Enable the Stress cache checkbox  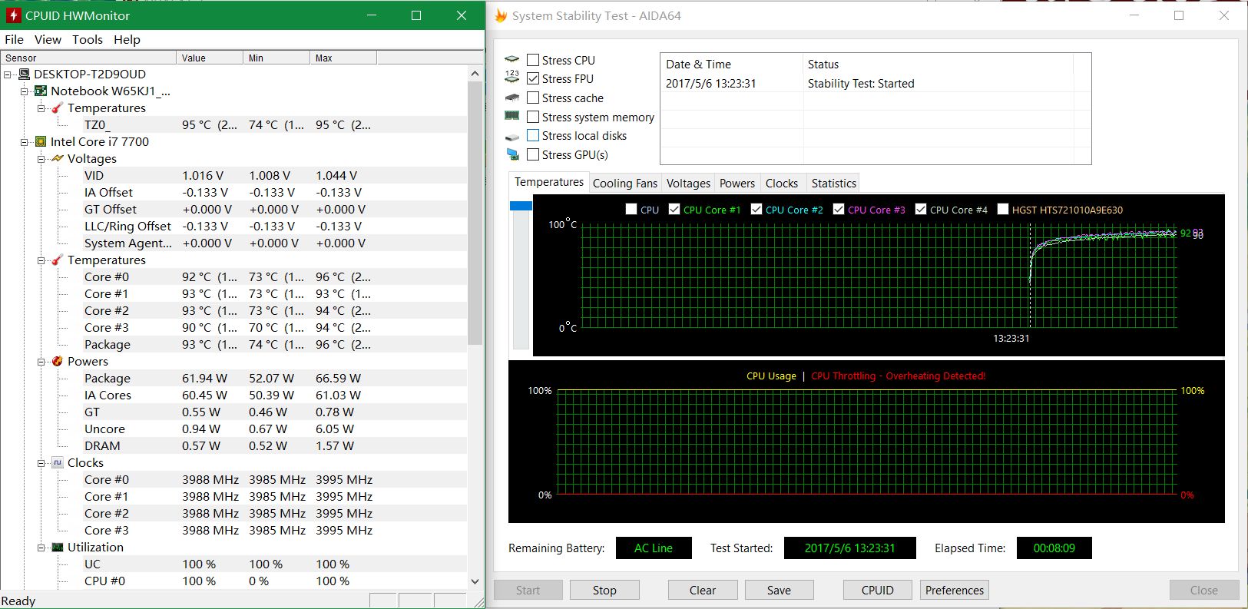click(533, 98)
